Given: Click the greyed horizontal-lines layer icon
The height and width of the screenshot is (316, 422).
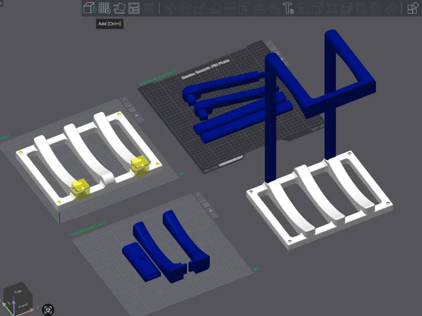Looking at the screenshot, I should (149, 8).
